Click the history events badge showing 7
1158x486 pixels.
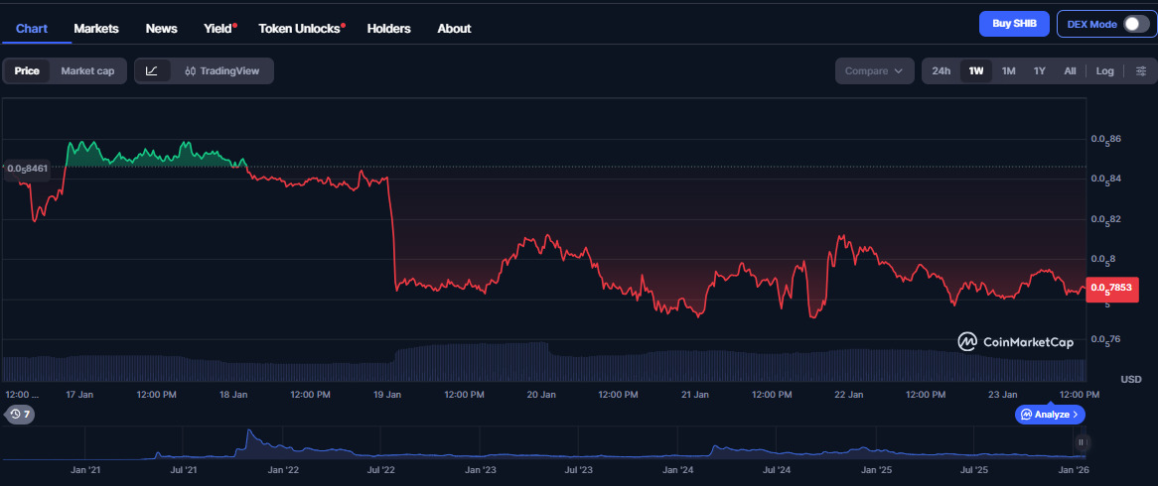[x=20, y=414]
